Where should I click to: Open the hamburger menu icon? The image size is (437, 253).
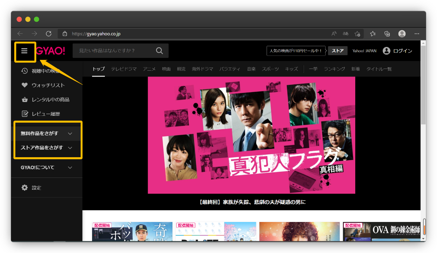[24, 51]
